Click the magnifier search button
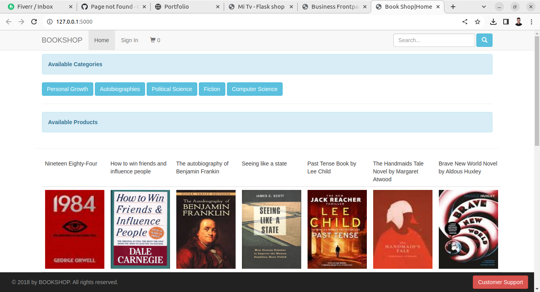 (x=484, y=40)
